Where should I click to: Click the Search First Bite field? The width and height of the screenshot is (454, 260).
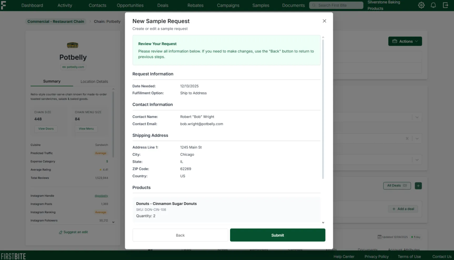coord(336,5)
